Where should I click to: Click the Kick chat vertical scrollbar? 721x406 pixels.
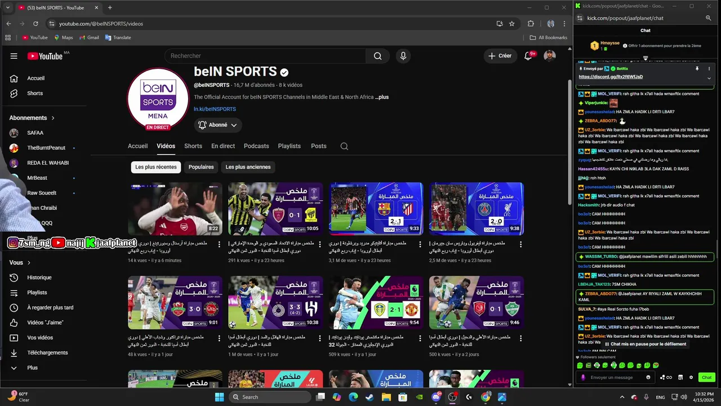click(716, 248)
